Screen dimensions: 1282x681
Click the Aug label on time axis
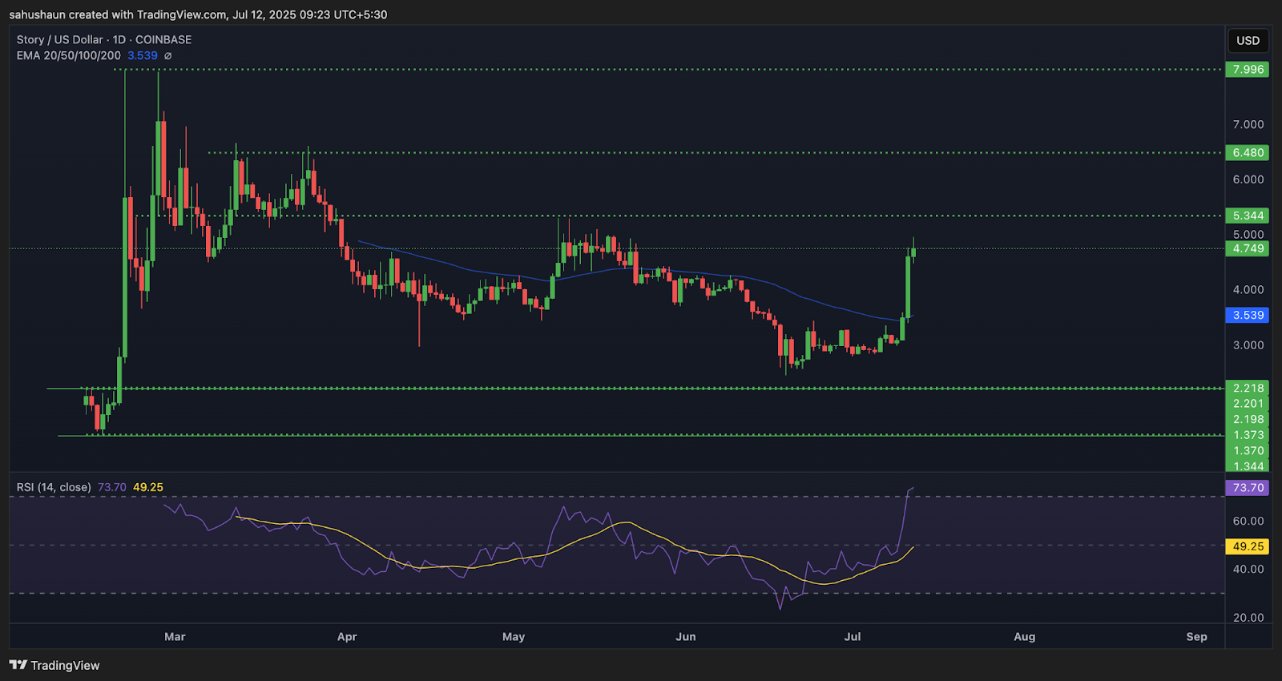click(x=1025, y=637)
